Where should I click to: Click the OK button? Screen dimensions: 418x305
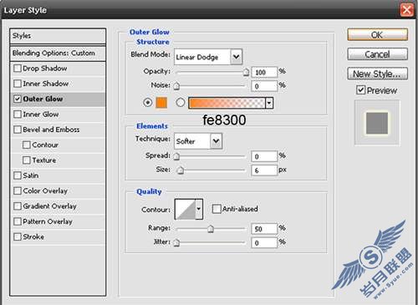[x=377, y=35]
